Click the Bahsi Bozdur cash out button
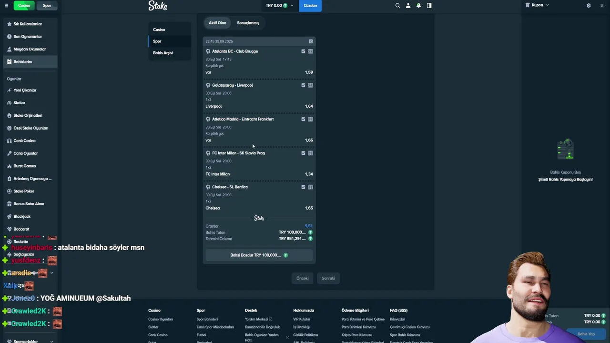 (x=259, y=255)
